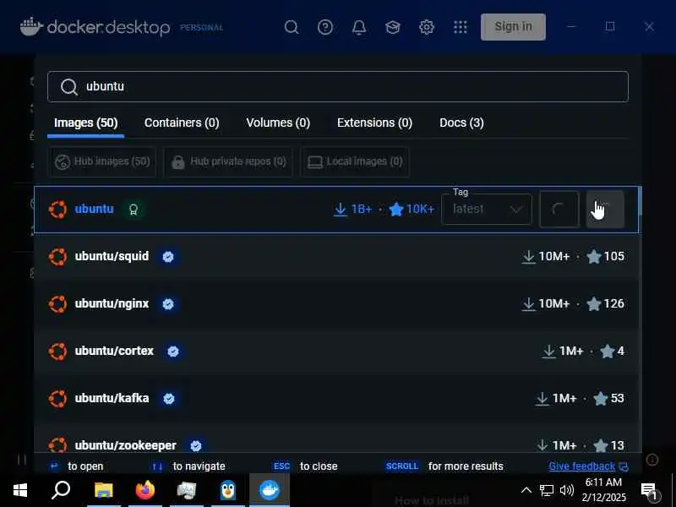Open Firefox from the taskbar
The height and width of the screenshot is (507, 676).
(144, 490)
